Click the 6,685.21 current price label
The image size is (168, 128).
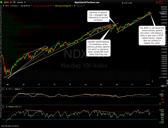tap(164, 13)
